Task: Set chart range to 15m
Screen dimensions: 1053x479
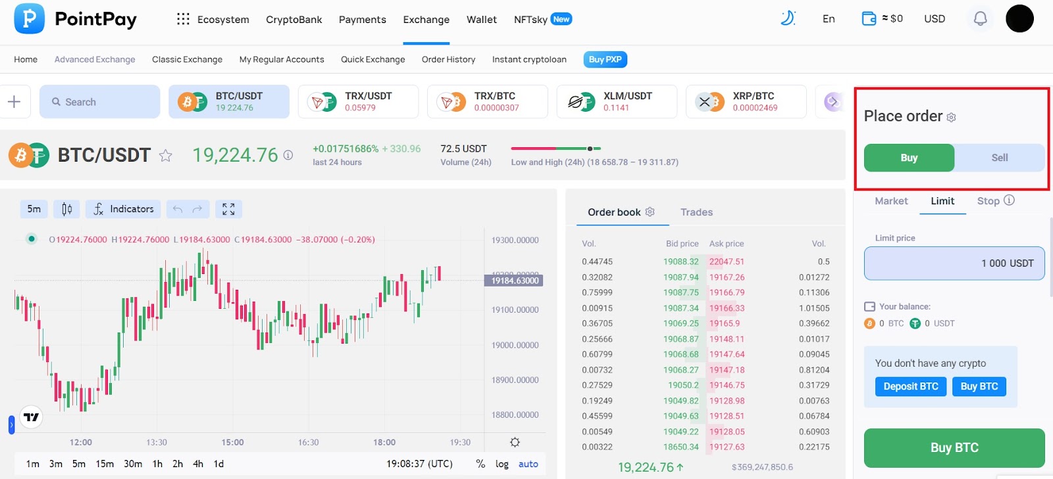Action: [x=105, y=464]
